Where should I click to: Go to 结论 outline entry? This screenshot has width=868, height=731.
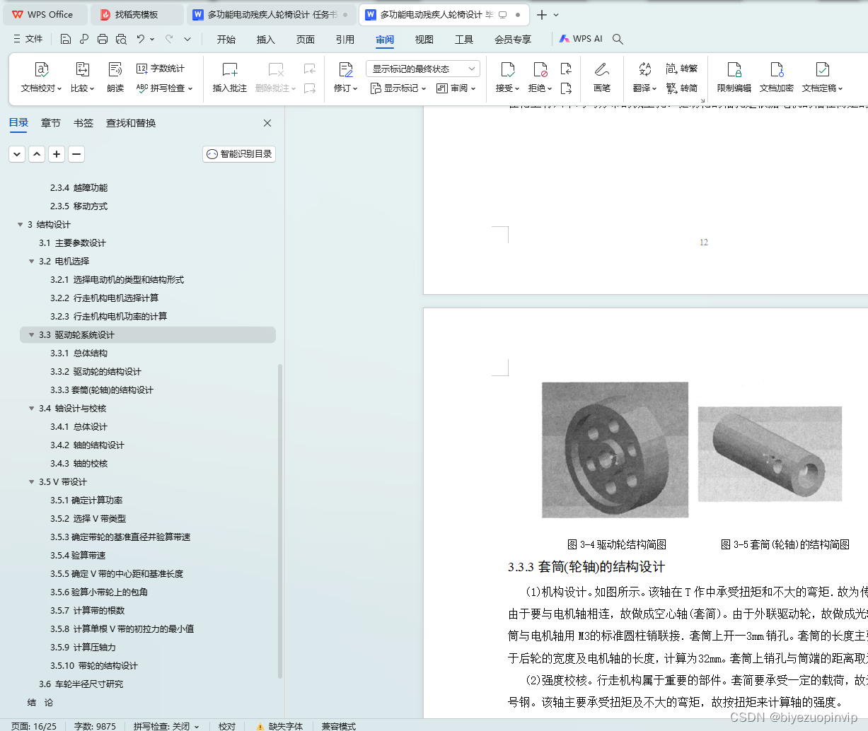click(40, 703)
